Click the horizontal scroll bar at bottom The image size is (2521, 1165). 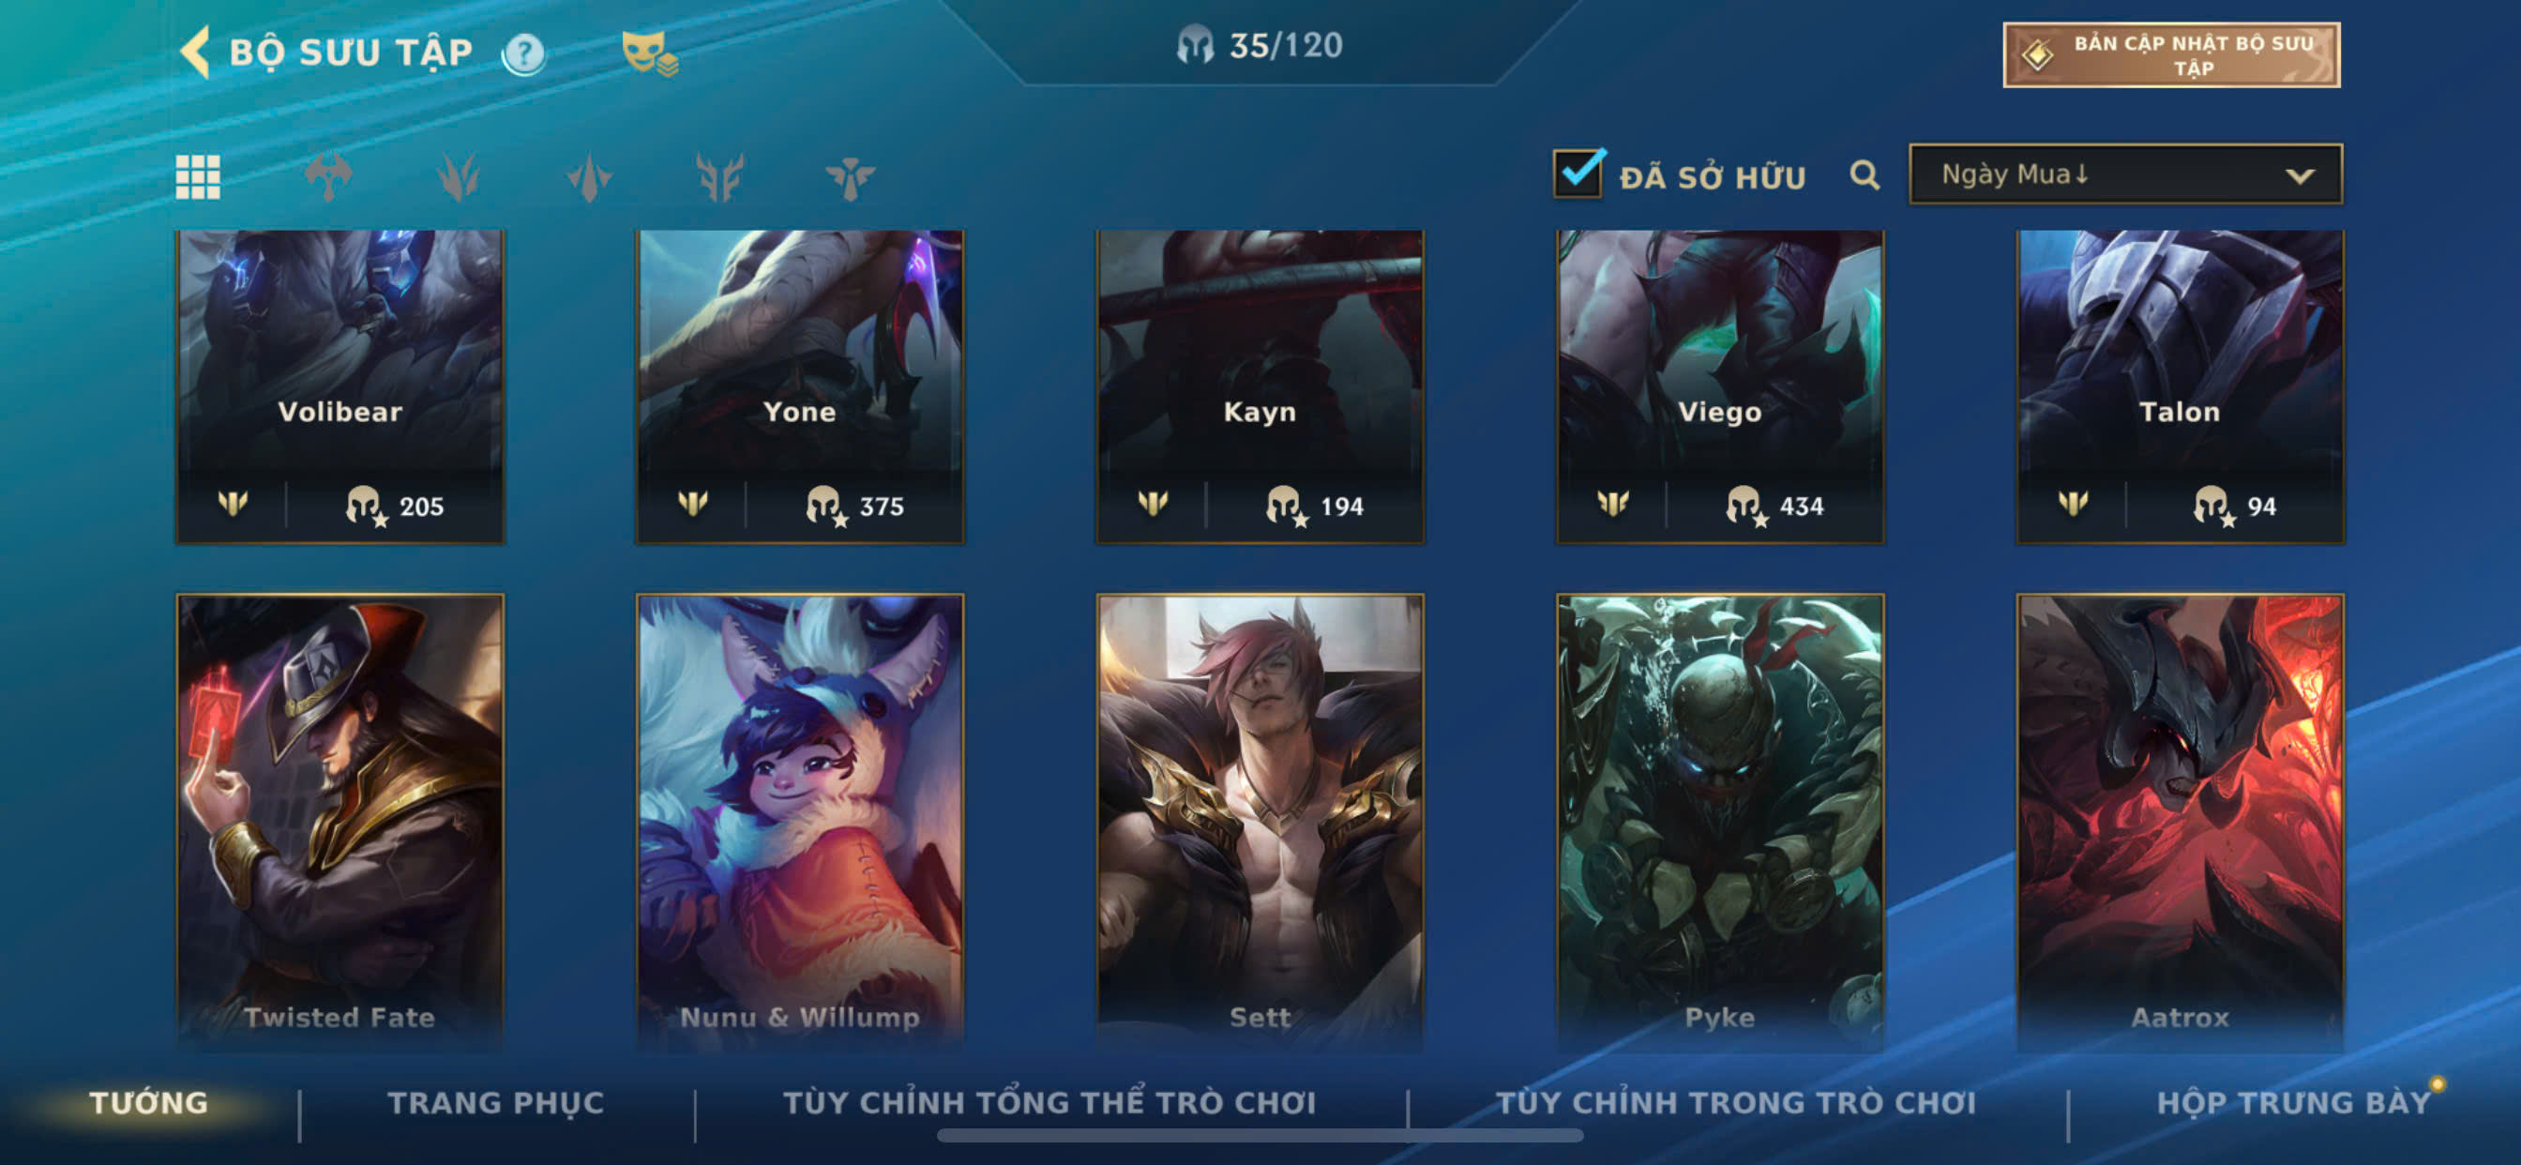(1260, 1136)
